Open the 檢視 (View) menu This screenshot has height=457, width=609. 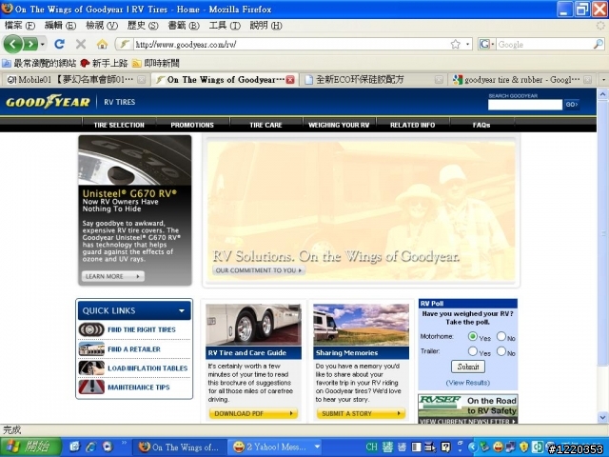(x=102, y=26)
